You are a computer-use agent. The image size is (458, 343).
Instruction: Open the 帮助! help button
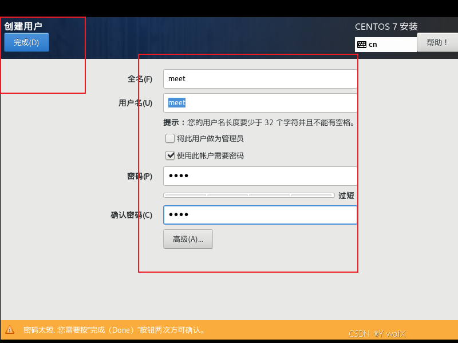coord(437,42)
